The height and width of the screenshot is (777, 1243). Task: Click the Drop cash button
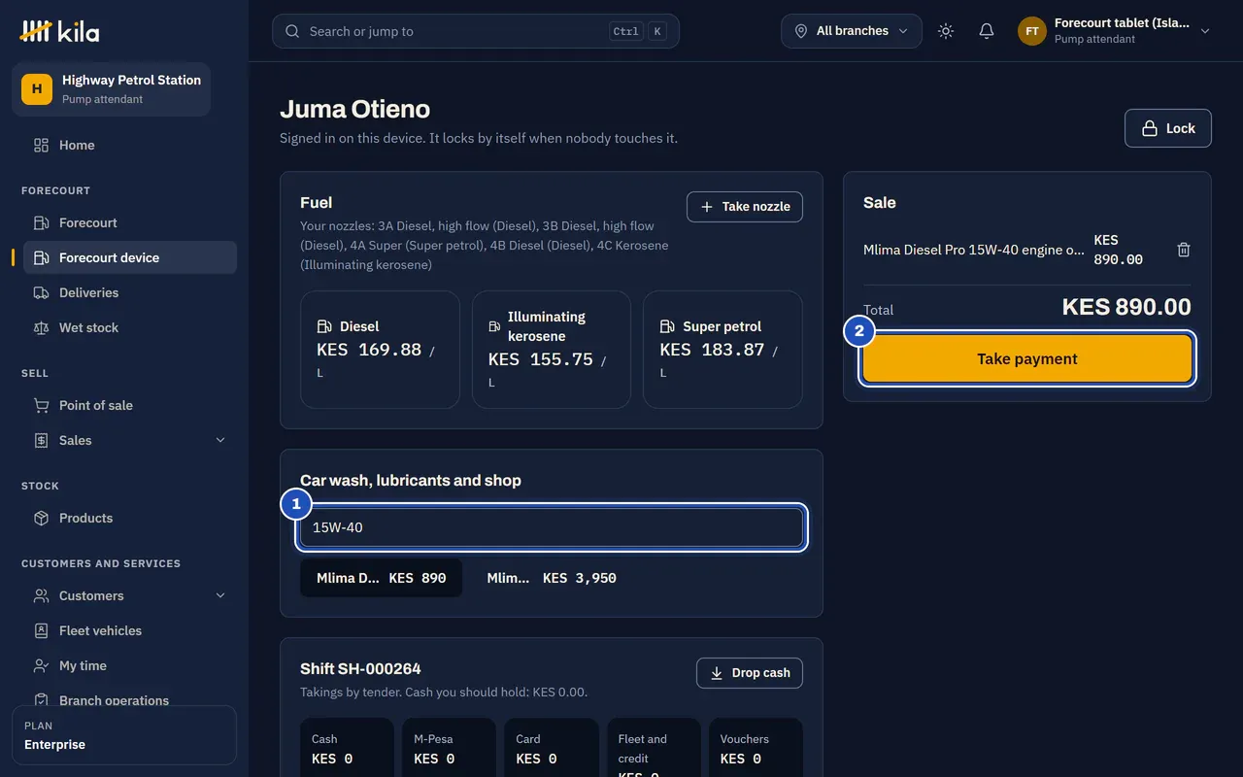coord(750,673)
